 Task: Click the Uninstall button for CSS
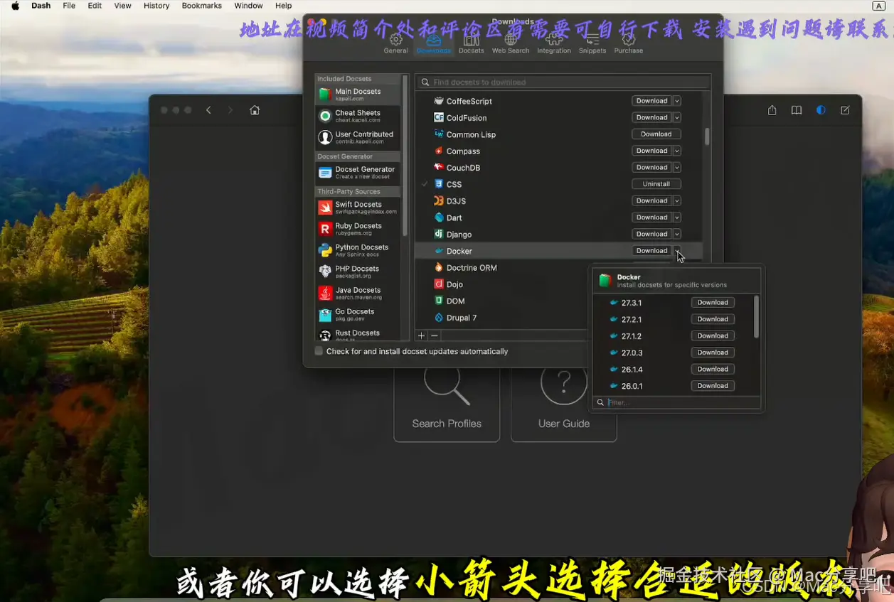pyautogui.click(x=656, y=183)
